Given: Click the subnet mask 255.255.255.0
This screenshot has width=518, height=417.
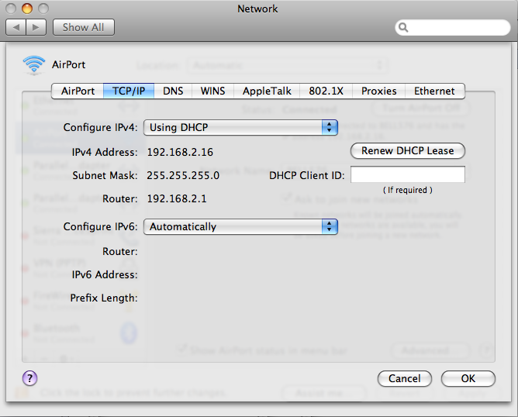Looking at the screenshot, I should pos(183,175).
